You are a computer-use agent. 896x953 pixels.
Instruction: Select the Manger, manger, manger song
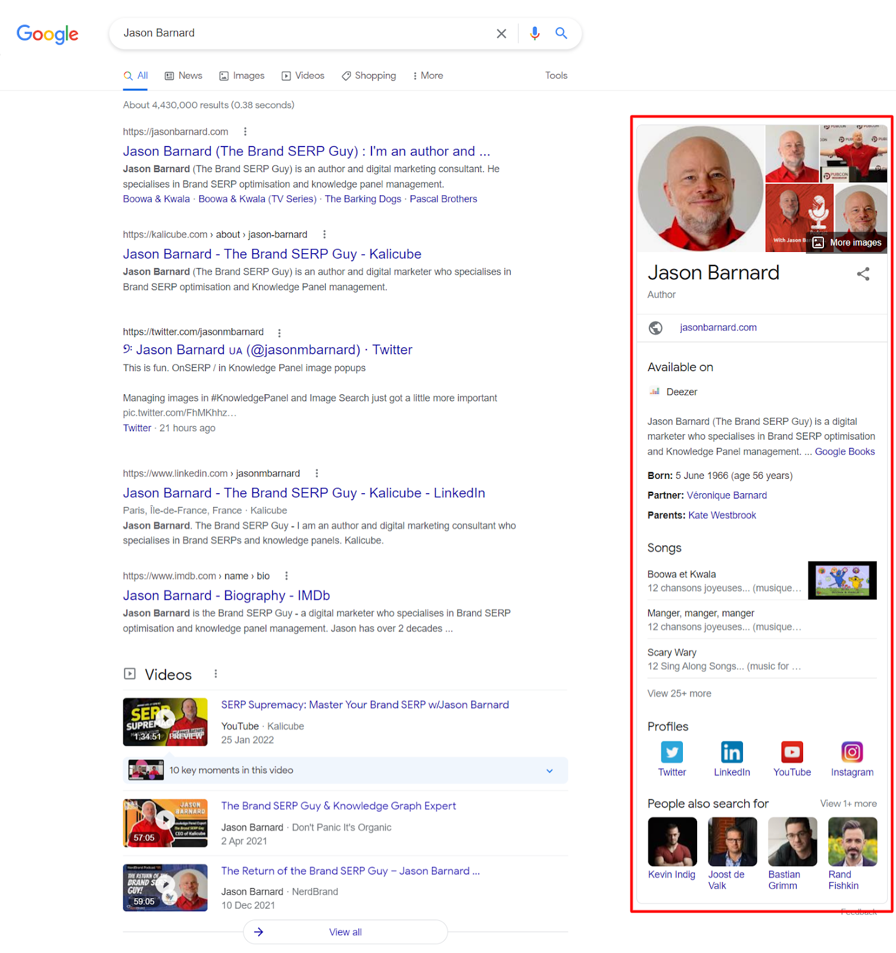725,620
